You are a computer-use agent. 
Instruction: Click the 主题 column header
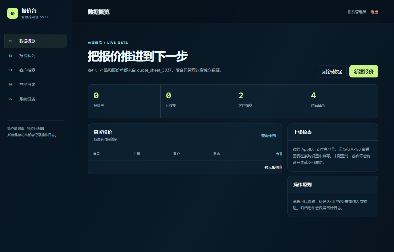[137, 154]
